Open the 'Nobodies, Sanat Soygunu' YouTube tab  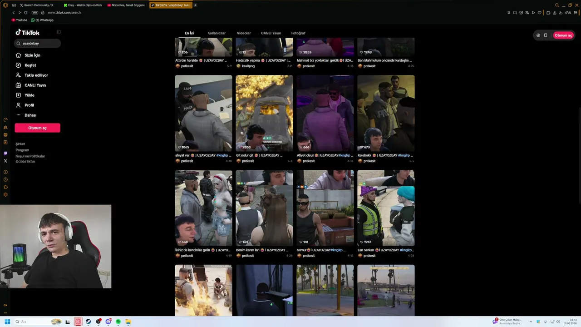pyautogui.click(x=127, y=5)
